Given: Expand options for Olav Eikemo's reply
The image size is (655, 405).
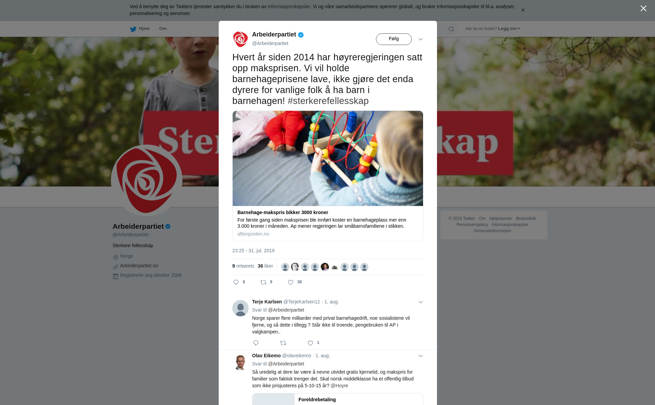Looking at the screenshot, I should pyautogui.click(x=421, y=356).
